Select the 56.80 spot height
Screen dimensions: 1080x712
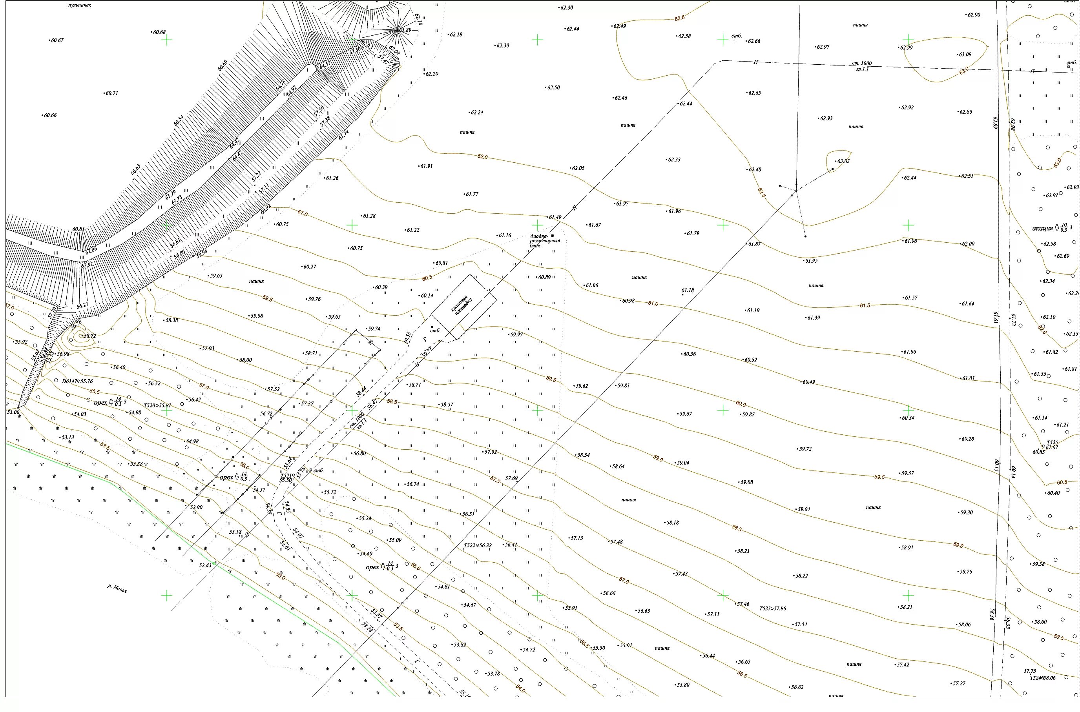[359, 453]
